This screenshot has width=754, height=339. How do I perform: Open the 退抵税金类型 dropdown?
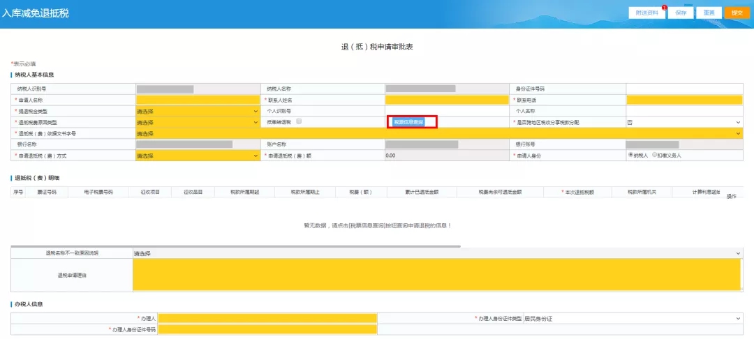[198, 112]
